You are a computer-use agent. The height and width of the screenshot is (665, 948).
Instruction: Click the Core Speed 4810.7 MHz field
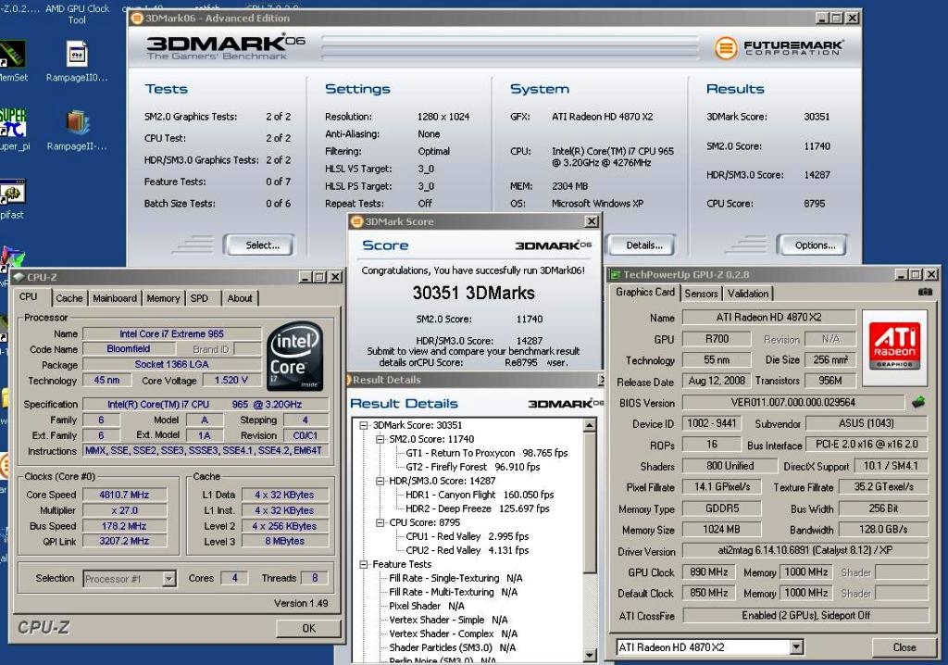(124, 495)
